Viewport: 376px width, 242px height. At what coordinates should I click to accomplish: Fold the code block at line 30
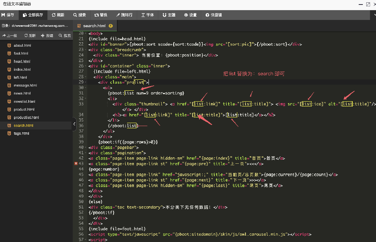[86, 88]
